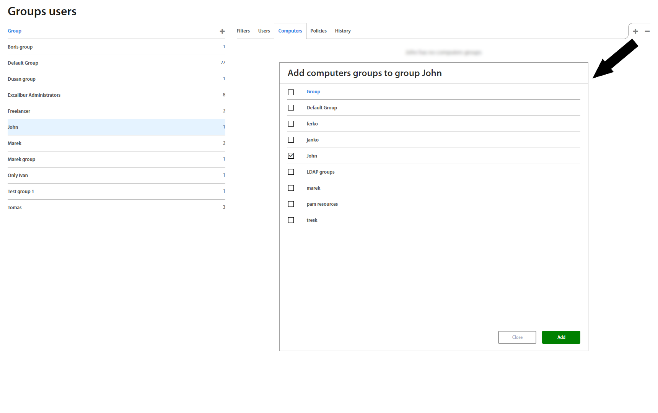Choose the Tomas group row

15,208
